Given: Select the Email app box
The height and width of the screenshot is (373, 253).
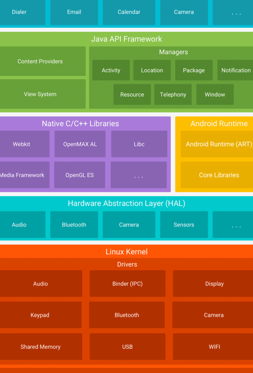Looking at the screenshot, I should (74, 12).
